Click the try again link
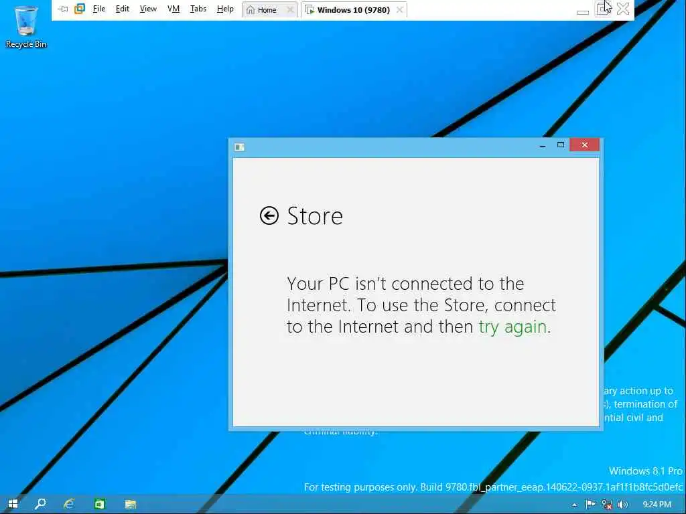Viewport: 686px width, 514px height. tap(512, 327)
